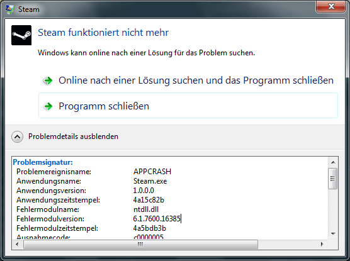The width and height of the screenshot is (350, 261).
Task: Click the Fehlermodulzeitstempel label
Action: tap(57, 228)
